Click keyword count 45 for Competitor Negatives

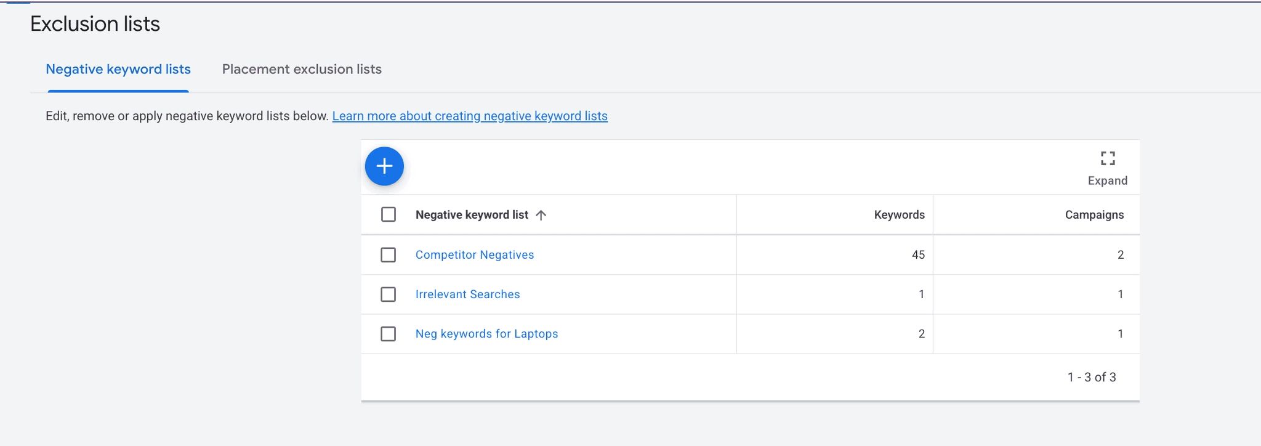click(x=918, y=255)
